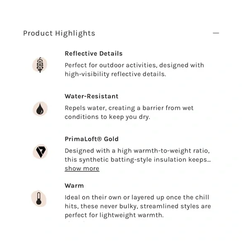Click the 'perfect for lightweight warmth' line
Screen dimensions: 242x242
[114, 215]
